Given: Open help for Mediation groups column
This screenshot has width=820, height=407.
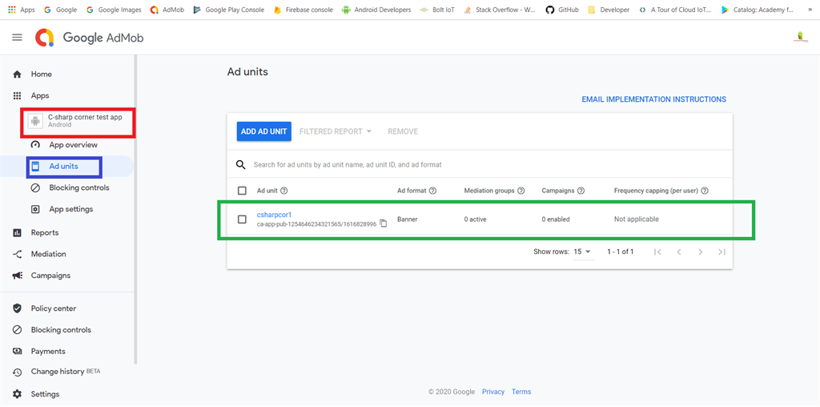Looking at the screenshot, I should point(521,191).
